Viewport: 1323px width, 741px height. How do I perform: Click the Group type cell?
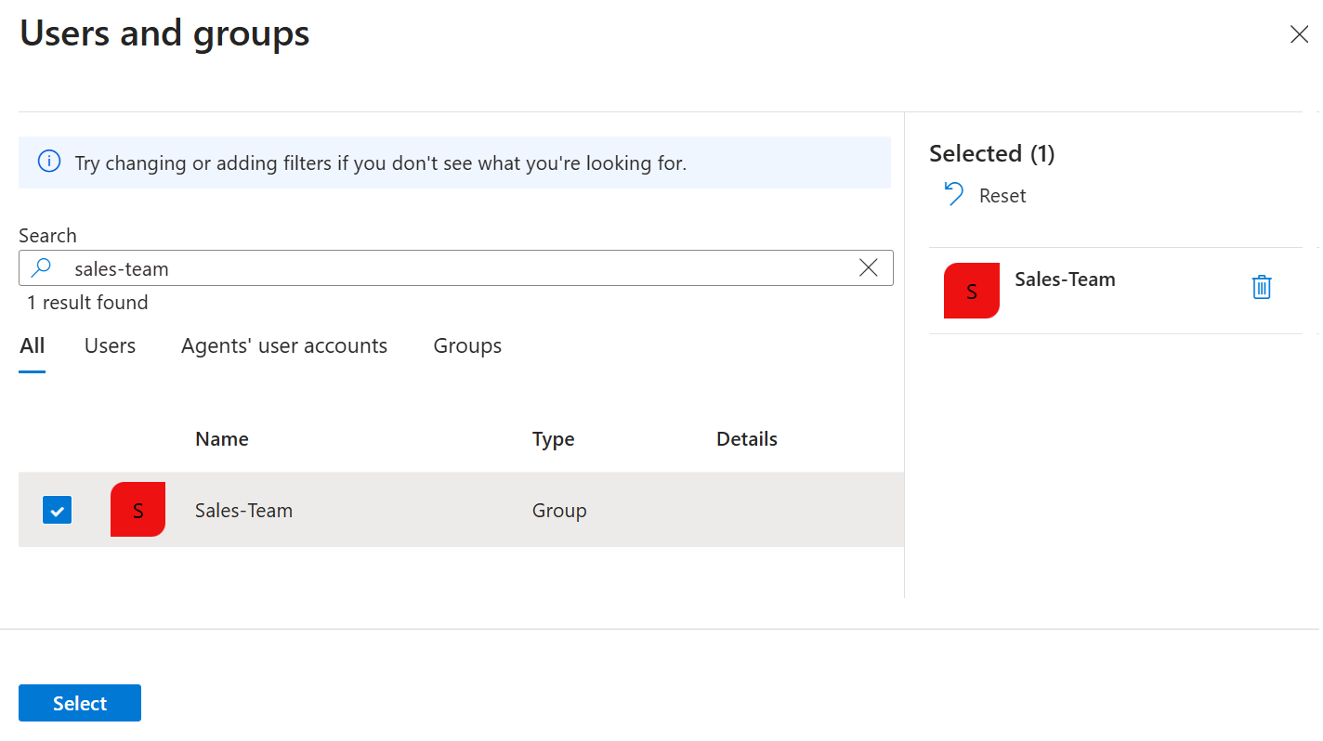pyautogui.click(x=559, y=511)
